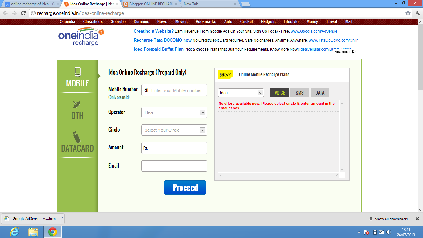
Task: Open the Operator dropdown
Action: pyautogui.click(x=174, y=112)
